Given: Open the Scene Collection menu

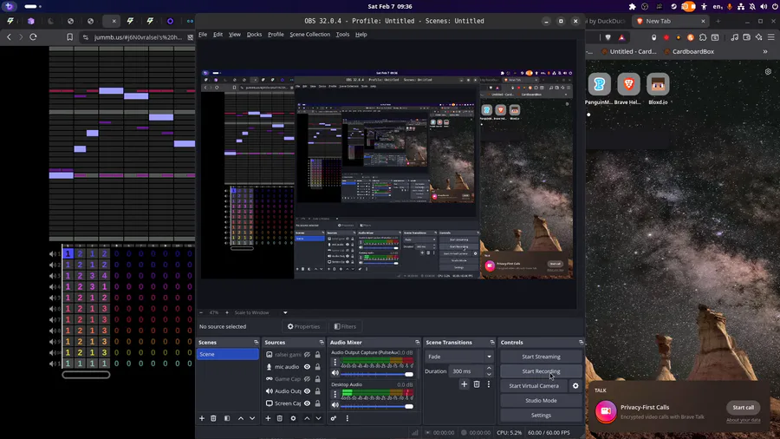Looking at the screenshot, I should [x=309, y=35].
